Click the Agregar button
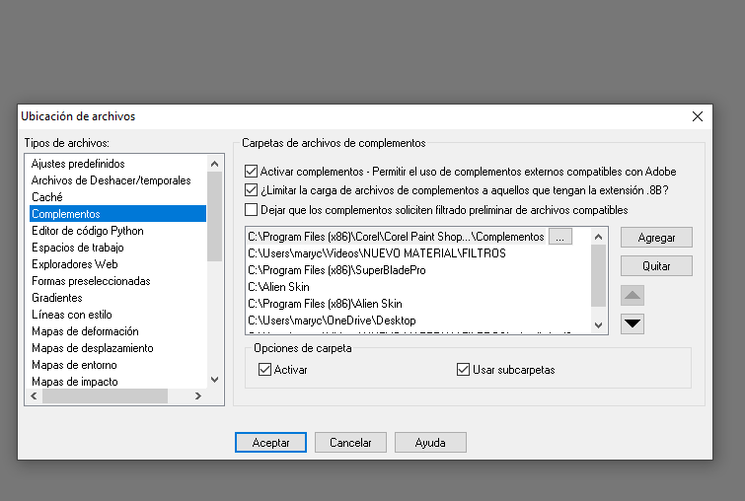Viewport: 745px width, 501px height. click(656, 238)
